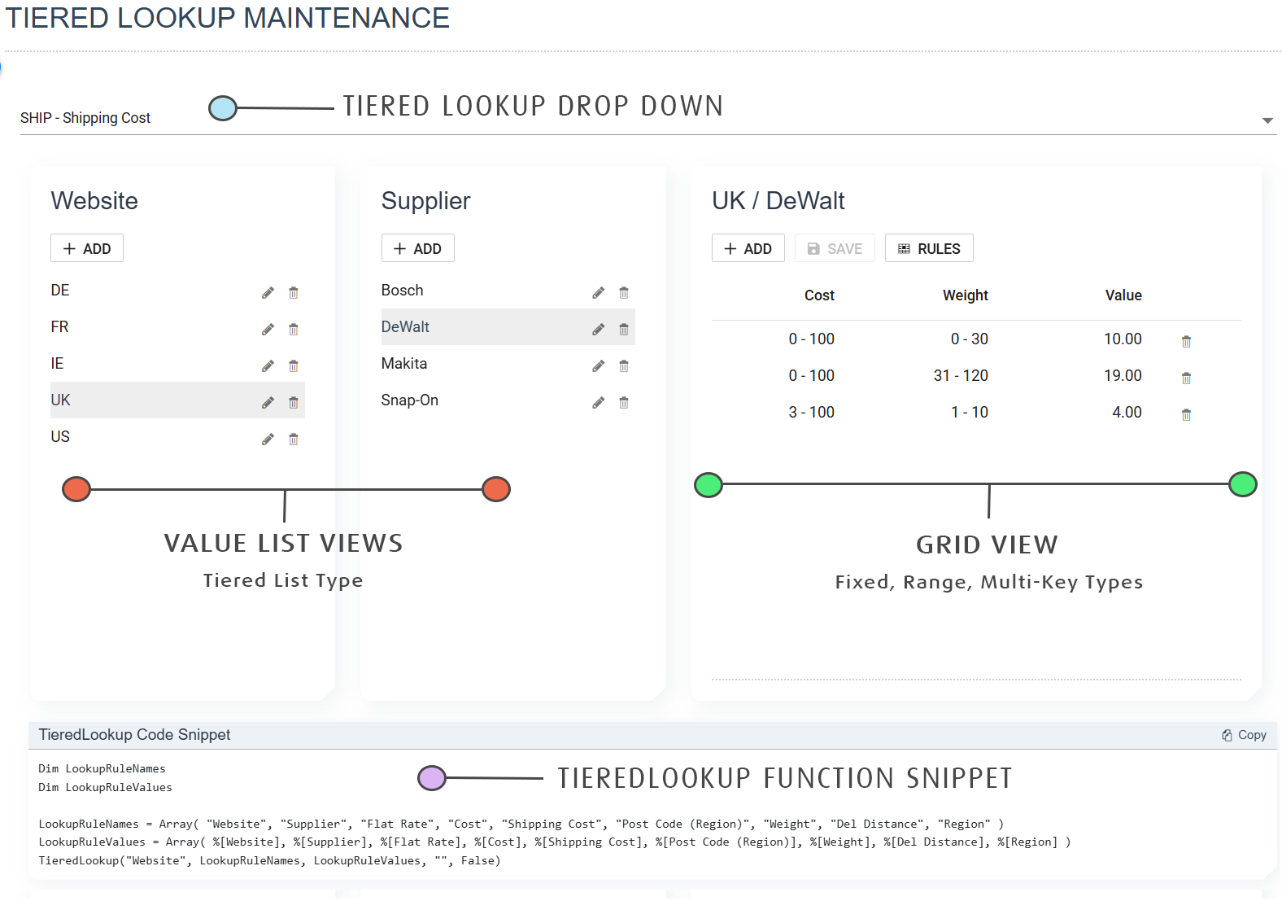Viewport: 1282px width, 901px height.
Task: Remove the grid row with value 4.00
Action: (x=1186, y=415)
